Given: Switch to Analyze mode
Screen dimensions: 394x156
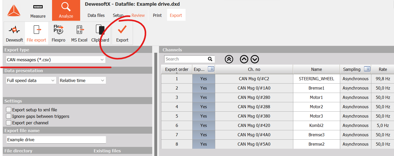Looking at the screenshot, I should (x=66, y=10).
